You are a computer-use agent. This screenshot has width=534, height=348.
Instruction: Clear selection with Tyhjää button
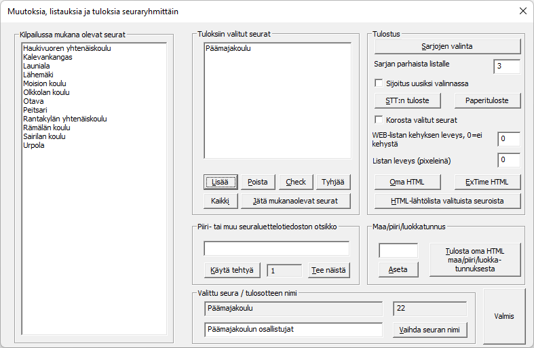coord(333,182)
